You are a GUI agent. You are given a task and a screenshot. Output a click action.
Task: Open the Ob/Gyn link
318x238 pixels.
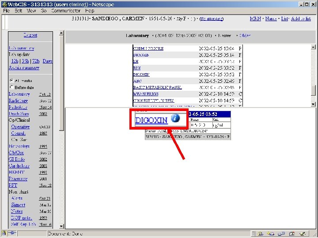click(16, 153)
